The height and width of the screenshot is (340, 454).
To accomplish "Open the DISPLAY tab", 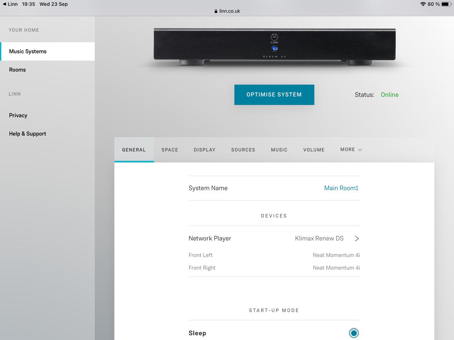I will coord(204,150).
